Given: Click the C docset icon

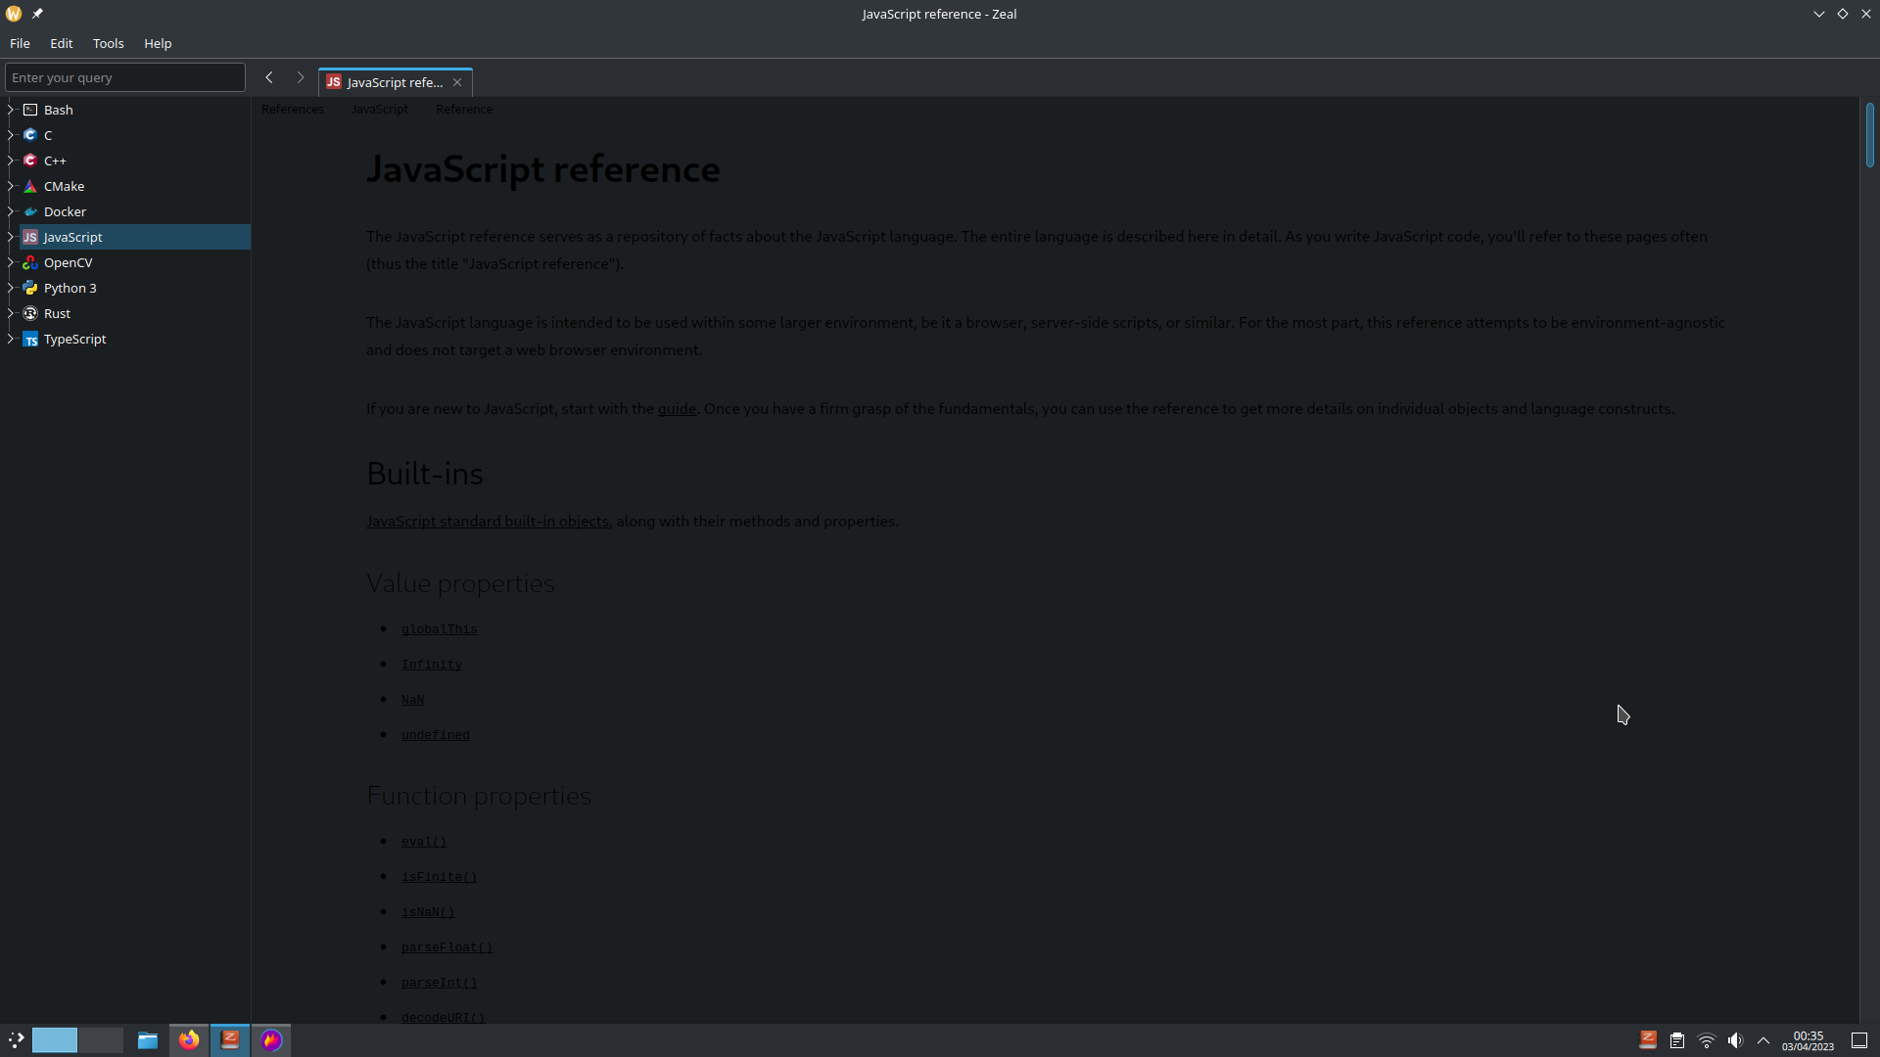Looking at the screenshot, I should tap(30, 135).
